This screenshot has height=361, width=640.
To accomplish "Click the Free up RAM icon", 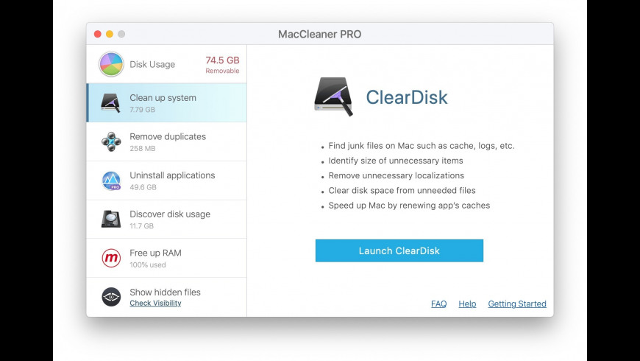I will click(x=111, y=258).
